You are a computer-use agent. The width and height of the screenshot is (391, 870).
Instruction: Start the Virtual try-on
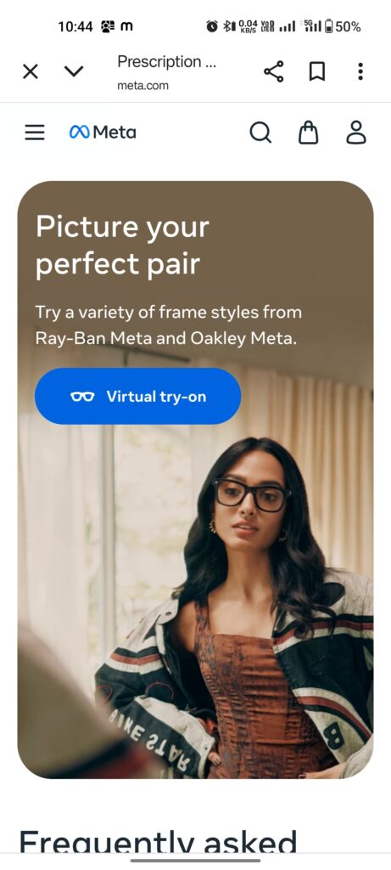(138, 396)
